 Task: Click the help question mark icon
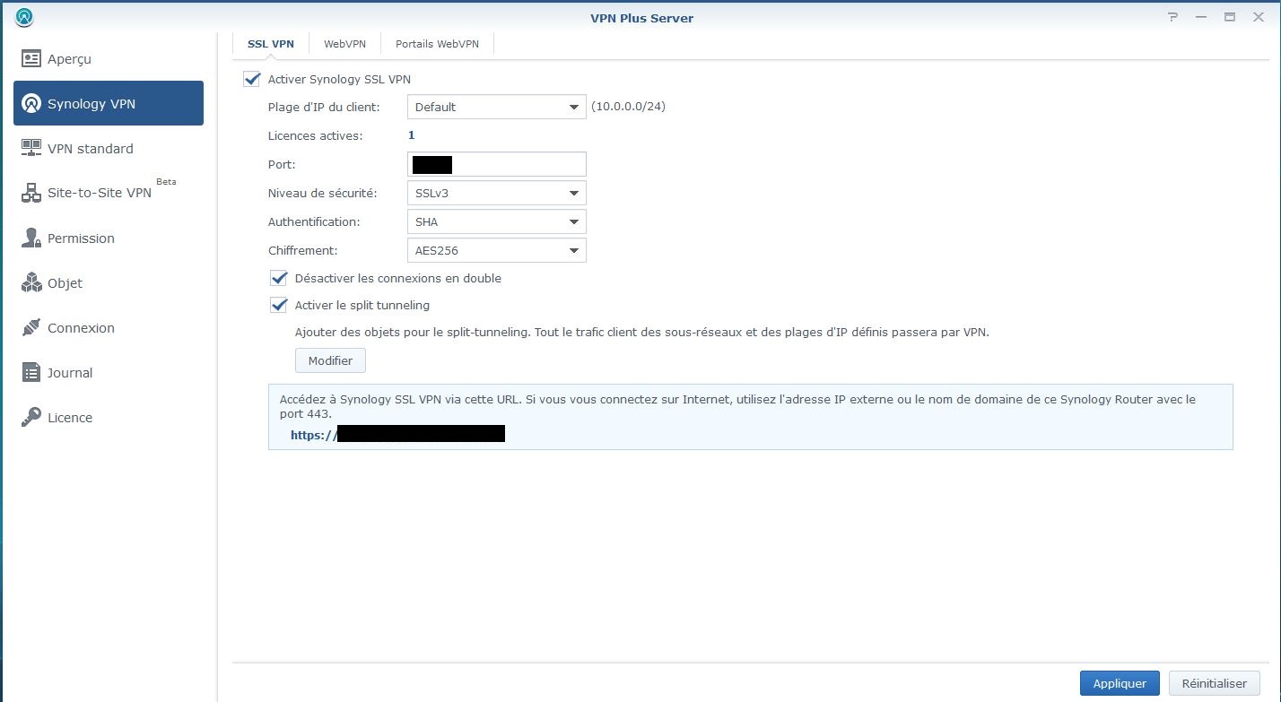[x=1172, y=17]
